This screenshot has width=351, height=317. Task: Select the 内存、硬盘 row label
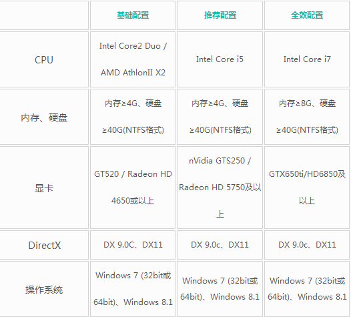tap(44, 117)
